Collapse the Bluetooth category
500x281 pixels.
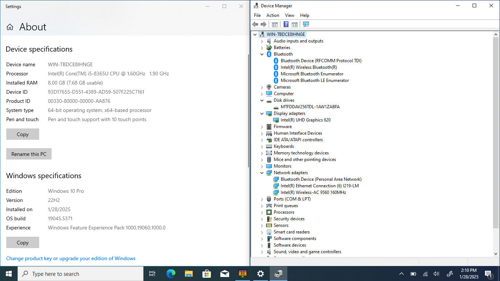point(262,54)
